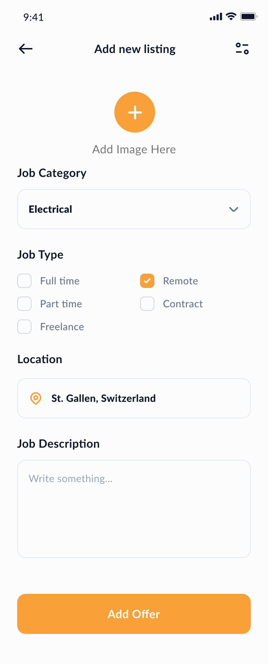The image size is (268, 664).
Task: Tap the Add new listing title
Action: [x=135, y=49]
